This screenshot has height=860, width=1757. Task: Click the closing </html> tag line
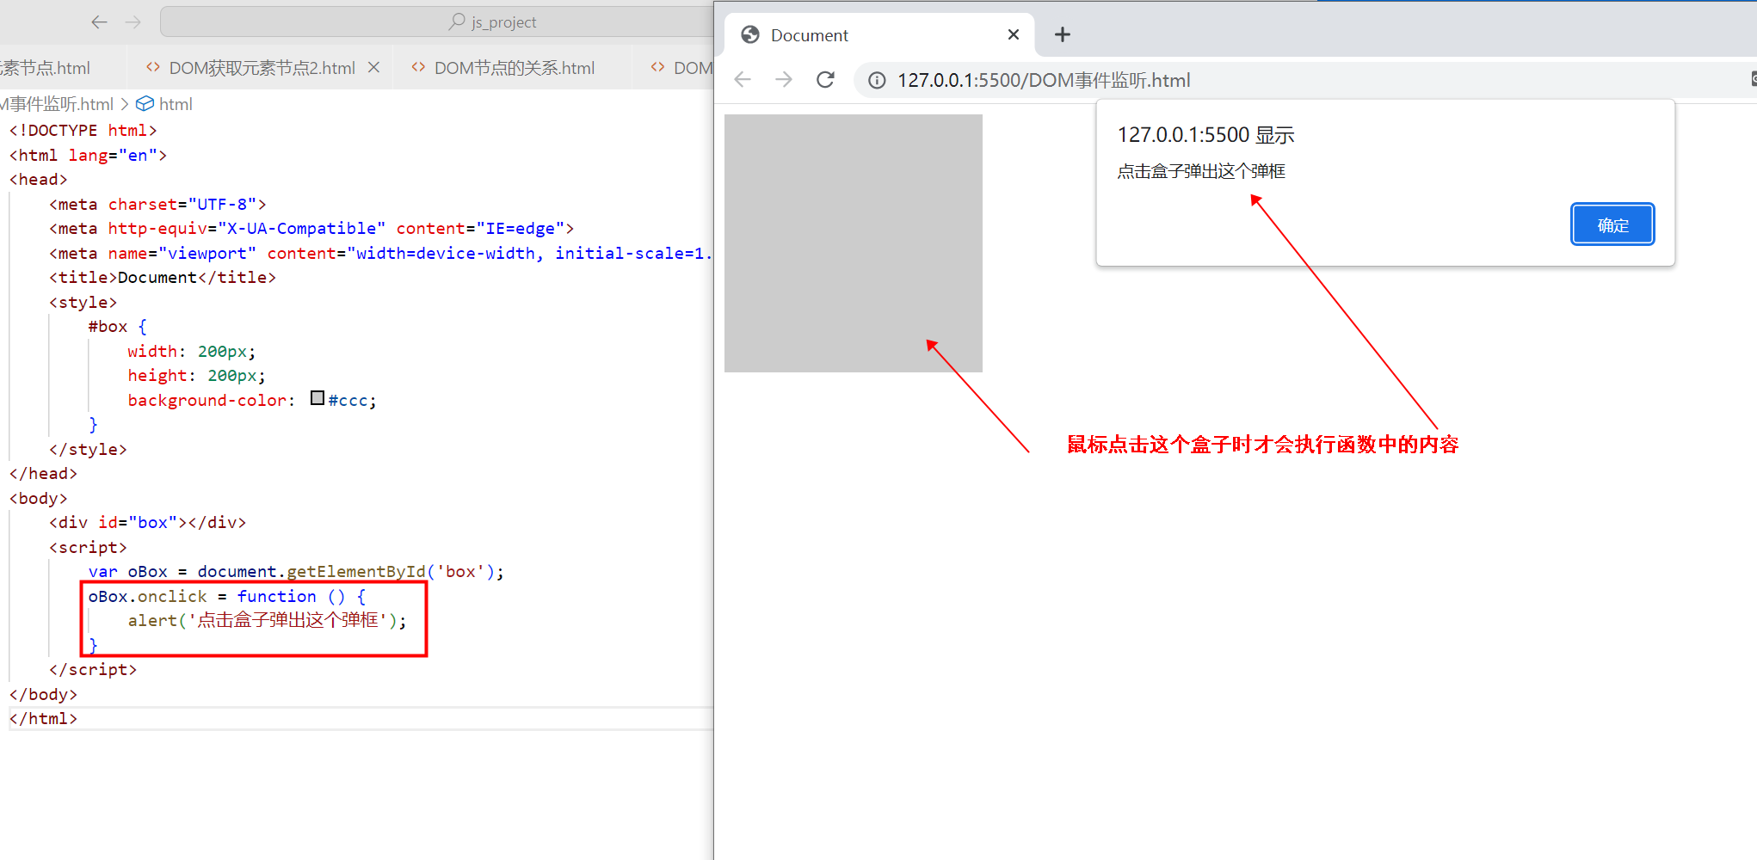(43, 718)
